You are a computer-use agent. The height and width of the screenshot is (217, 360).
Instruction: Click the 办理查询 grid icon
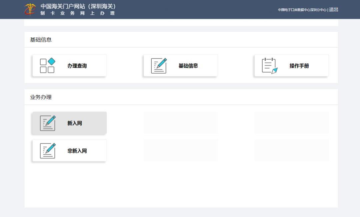(48, 65)
